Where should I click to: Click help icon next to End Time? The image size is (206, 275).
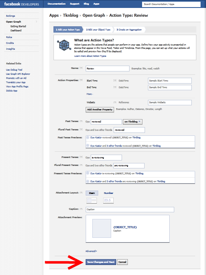pyautogui.click(x=115, y=87)
